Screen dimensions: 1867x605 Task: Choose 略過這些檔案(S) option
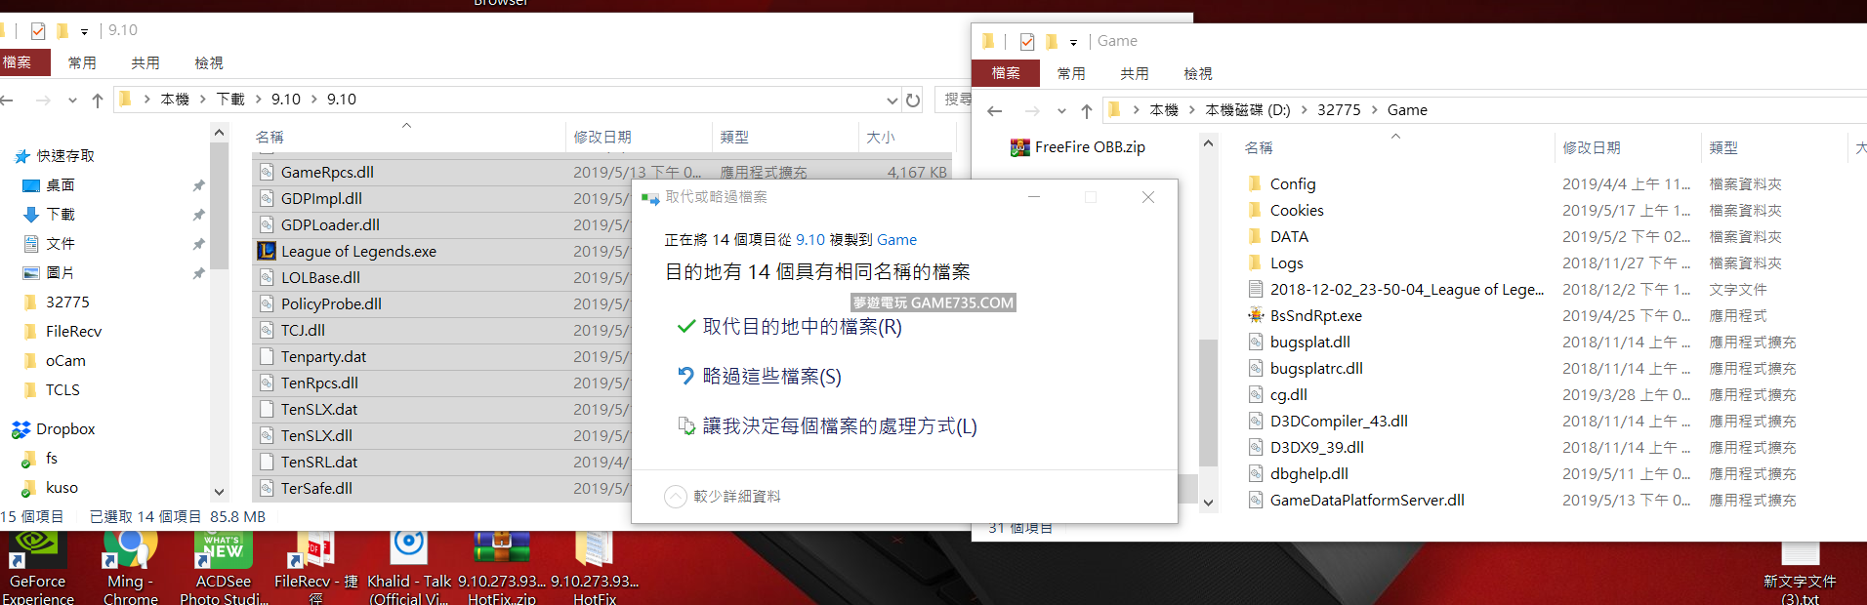pos(771,377)
